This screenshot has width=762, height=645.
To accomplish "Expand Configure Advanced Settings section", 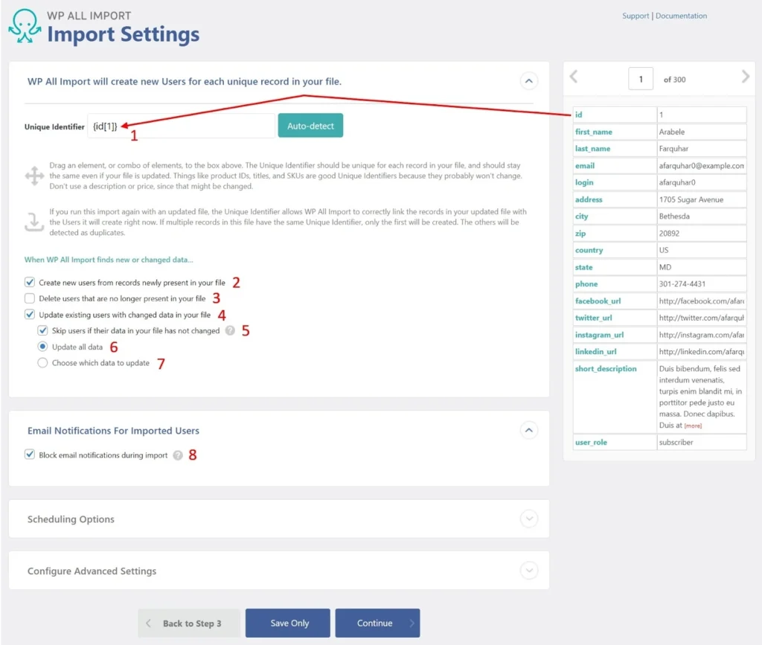I will pyautogui.click(x=528, y=571).
